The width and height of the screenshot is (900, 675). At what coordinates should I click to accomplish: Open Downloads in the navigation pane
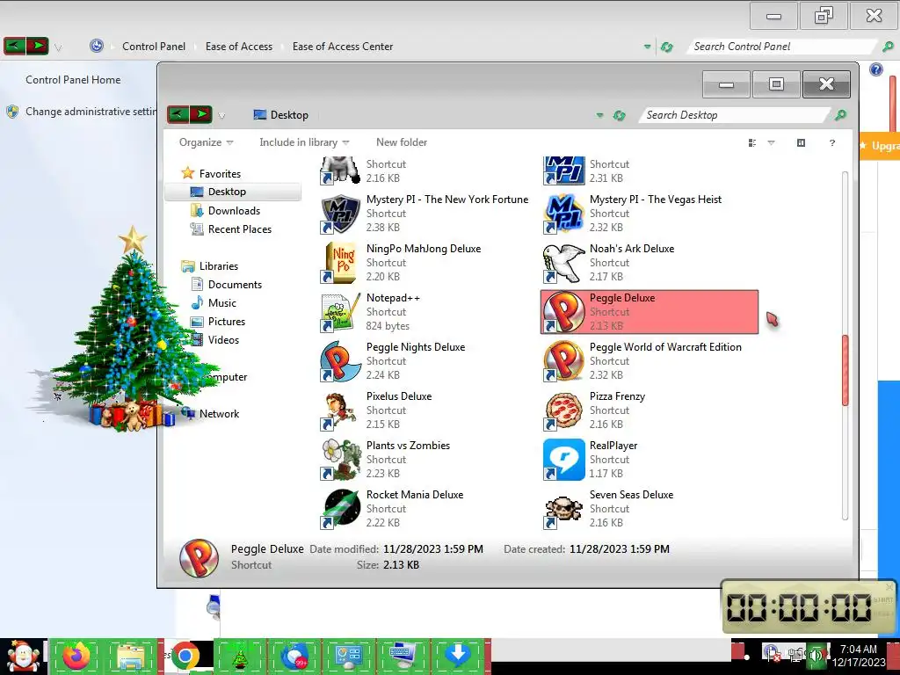(234, 211)
